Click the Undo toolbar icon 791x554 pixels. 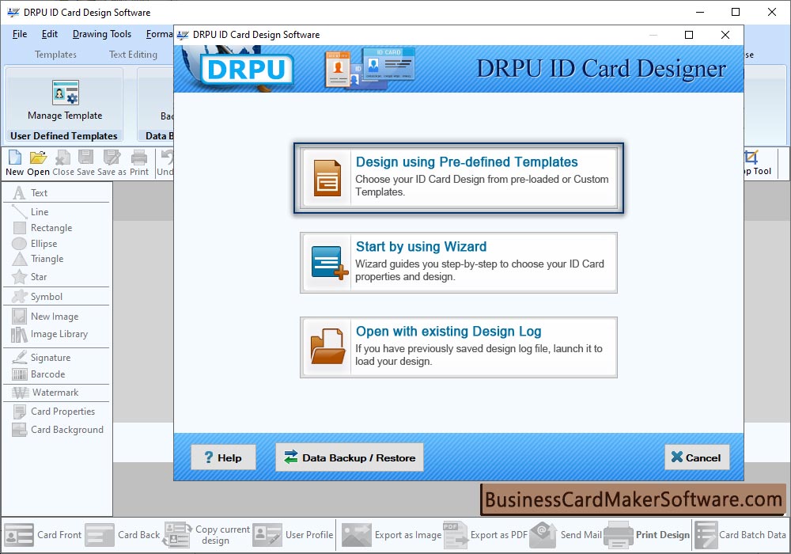coord(165,163)
